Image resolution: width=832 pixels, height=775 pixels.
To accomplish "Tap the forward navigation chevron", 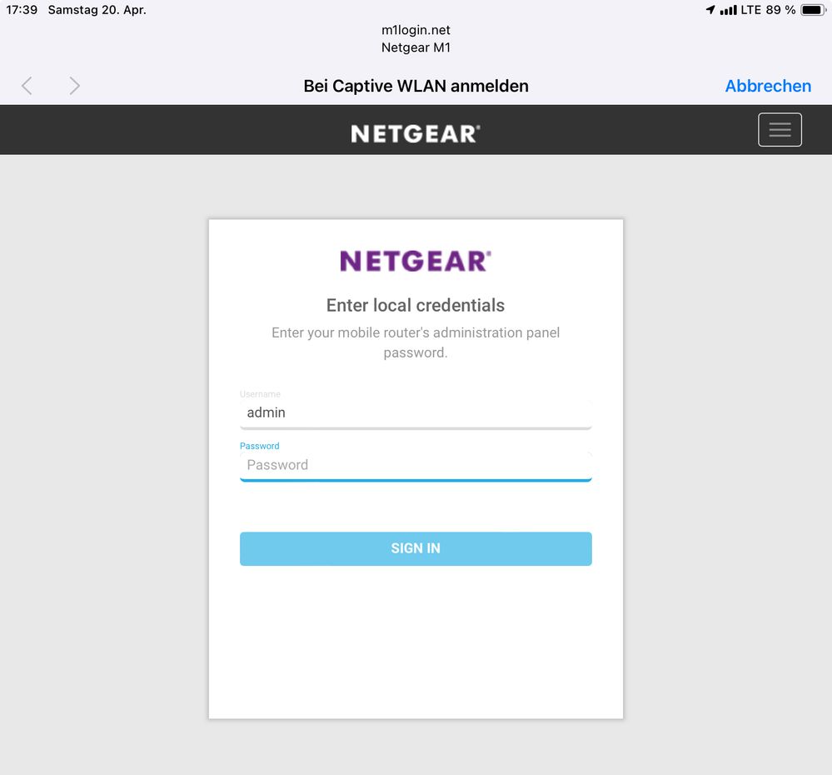I will tap(74, 86).
